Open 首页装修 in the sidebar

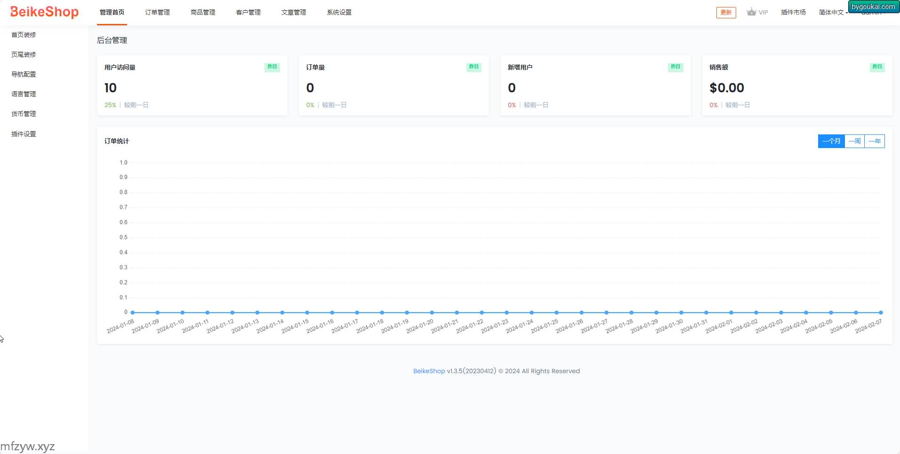24,35
